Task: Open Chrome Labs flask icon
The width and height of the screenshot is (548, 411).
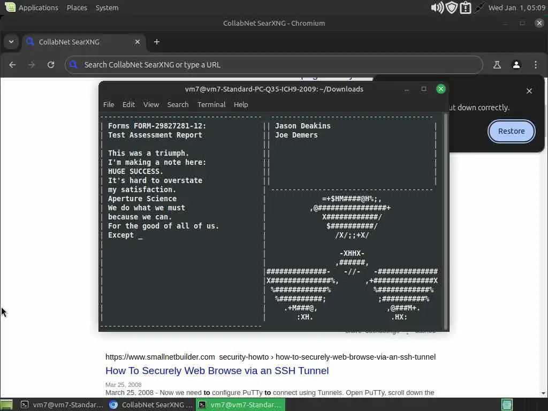Action: click(x=497, y=65)
